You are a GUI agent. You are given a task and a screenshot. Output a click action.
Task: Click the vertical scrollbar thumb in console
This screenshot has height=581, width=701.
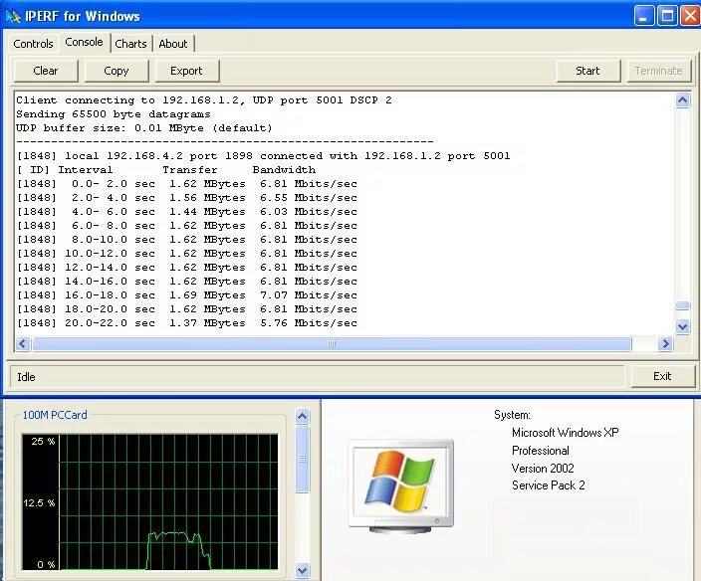point(682,305)
